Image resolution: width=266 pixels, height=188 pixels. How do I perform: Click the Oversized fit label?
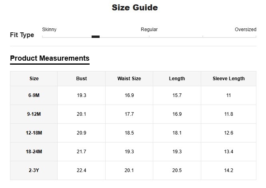tap(245, 30)
